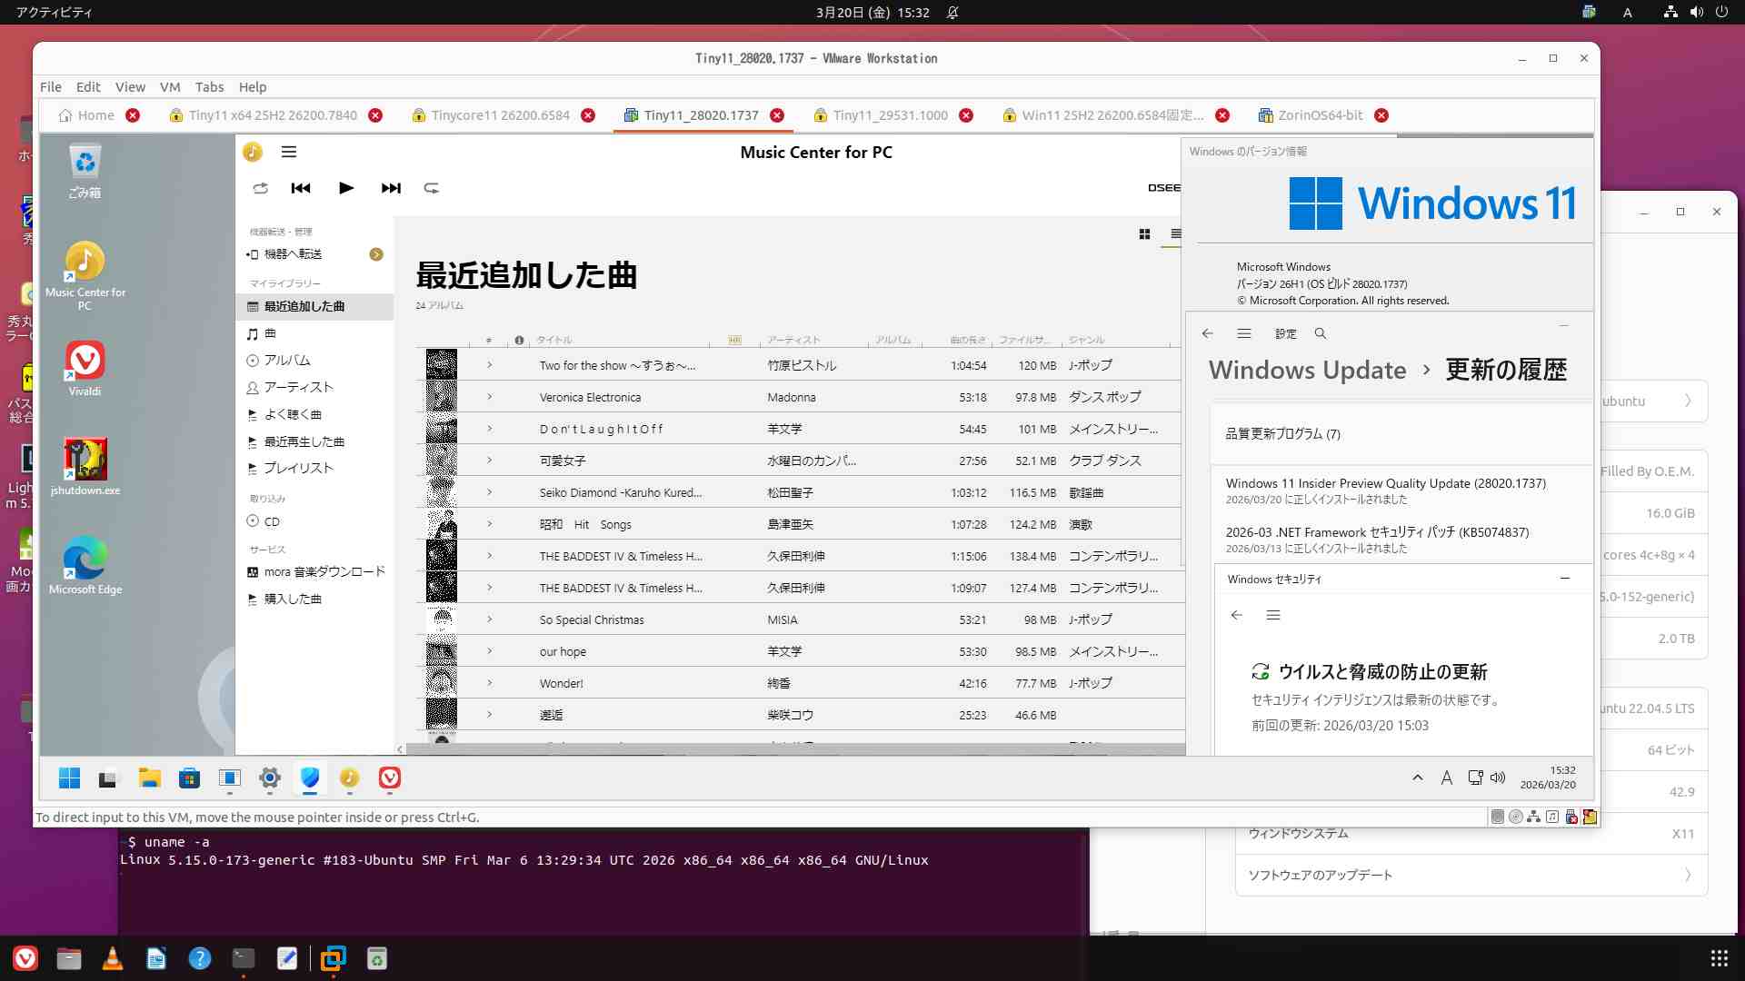This screenshot has height=981, width=1745.
Task: Skip to next track button
Action: pyautogui.click(x=391, y=188)
